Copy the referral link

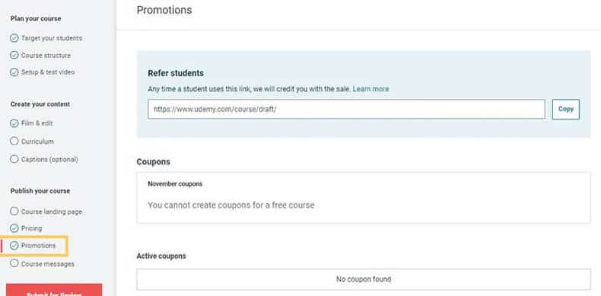566,110
